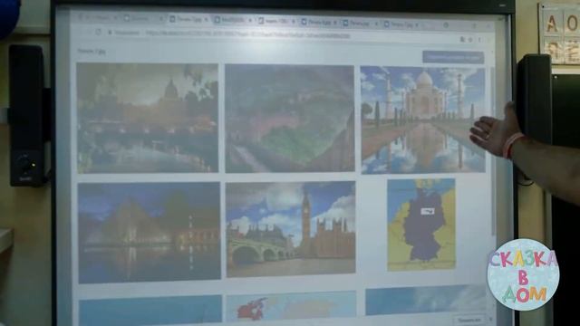
Task: Click the blue button above the photo grid
Action: coord(453,57)
